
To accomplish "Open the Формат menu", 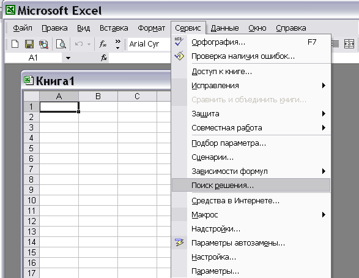I will (x=151, y=28).
